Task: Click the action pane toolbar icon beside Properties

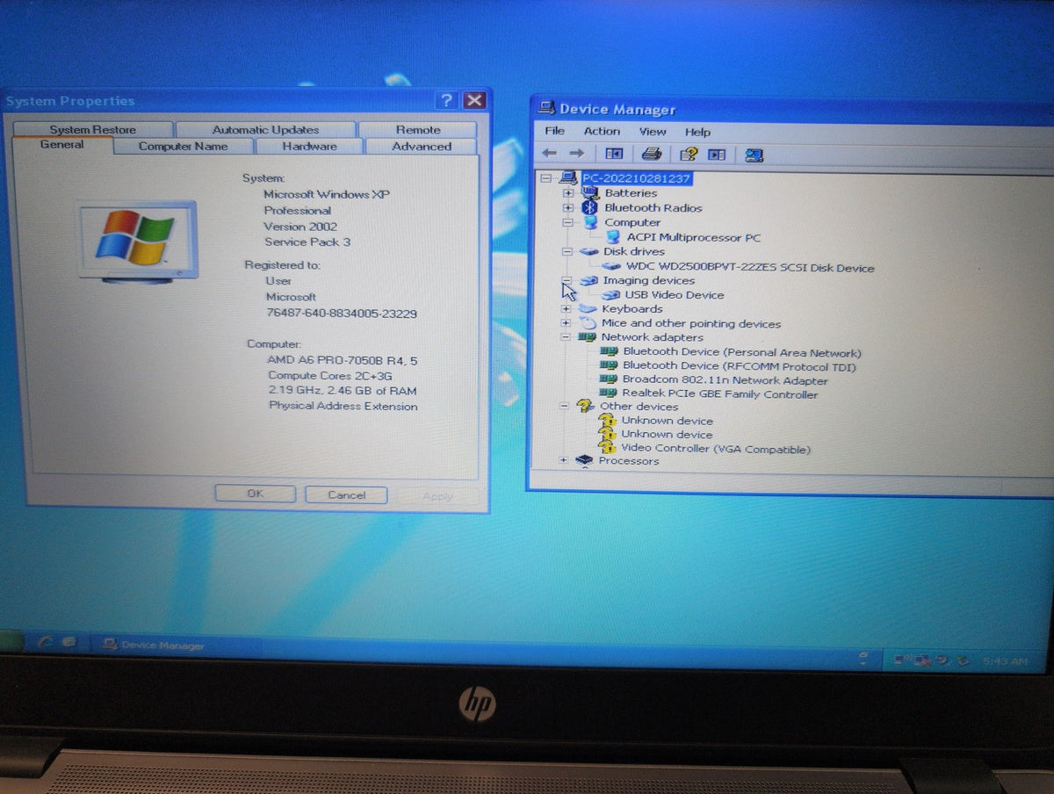Action: click(x=717, y=155)
